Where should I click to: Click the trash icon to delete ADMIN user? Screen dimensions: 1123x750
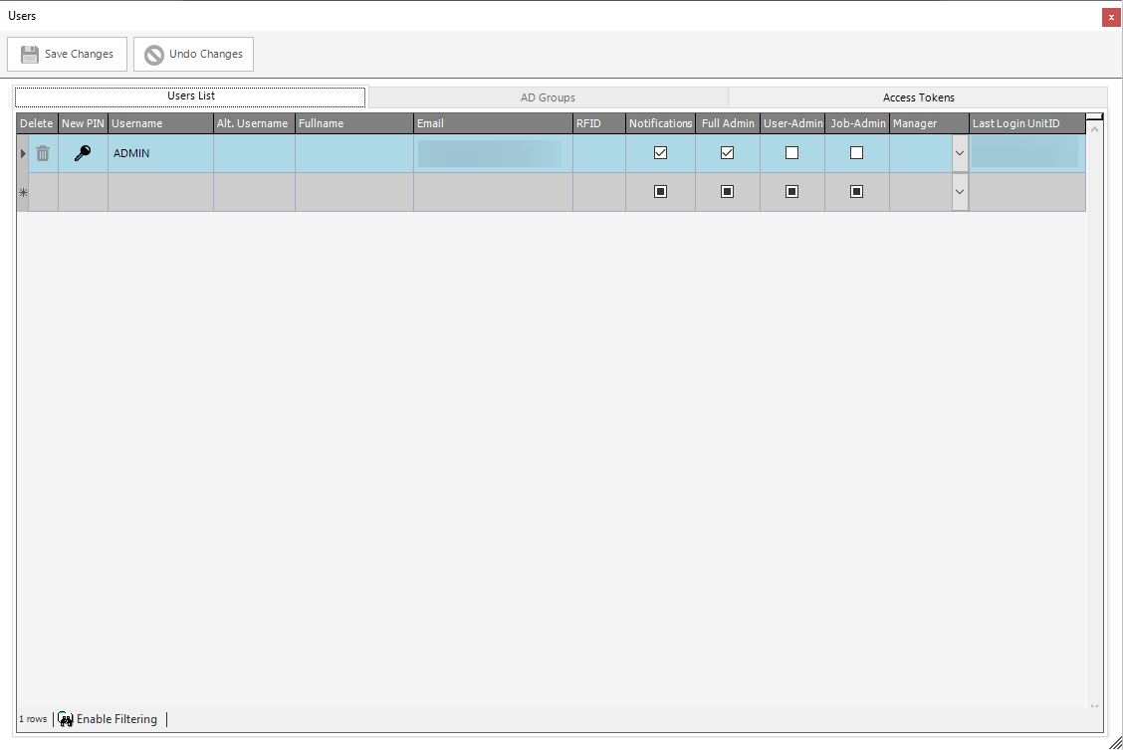[43, 153]
